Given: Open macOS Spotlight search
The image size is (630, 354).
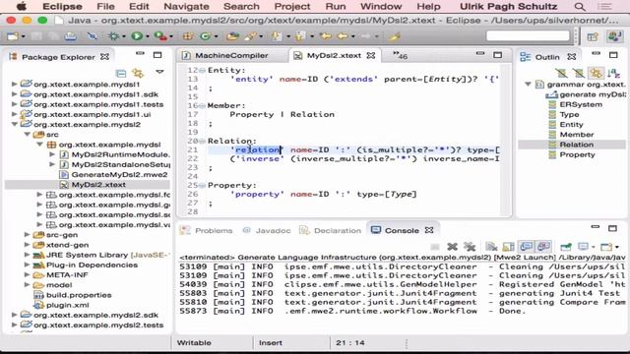Looking at the screenshot, I should pos(580,7).
